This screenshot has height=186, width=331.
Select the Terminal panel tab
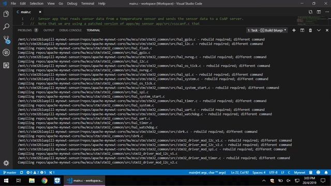[93, 30]
